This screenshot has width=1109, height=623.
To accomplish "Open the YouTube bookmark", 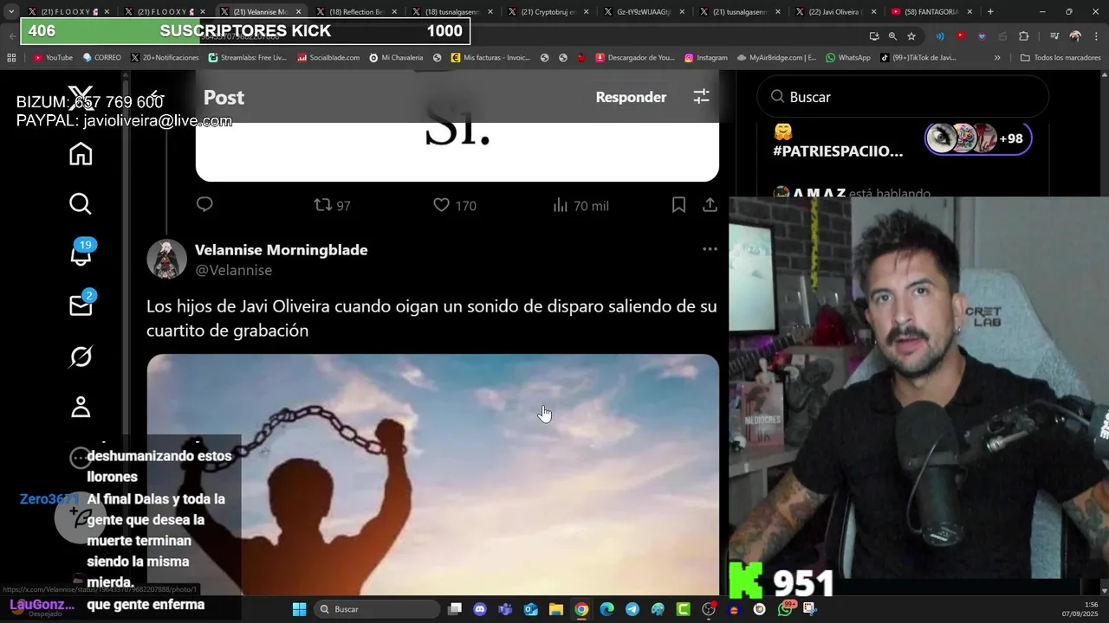I will [x=53, y=58].
